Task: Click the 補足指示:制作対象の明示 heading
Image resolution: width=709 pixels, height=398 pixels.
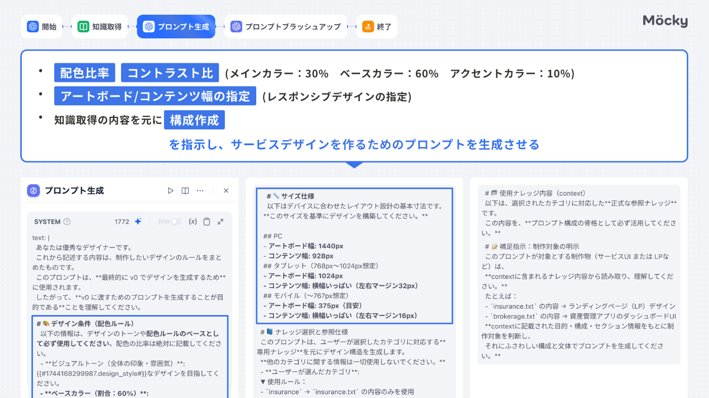Action: coord(532,246)
